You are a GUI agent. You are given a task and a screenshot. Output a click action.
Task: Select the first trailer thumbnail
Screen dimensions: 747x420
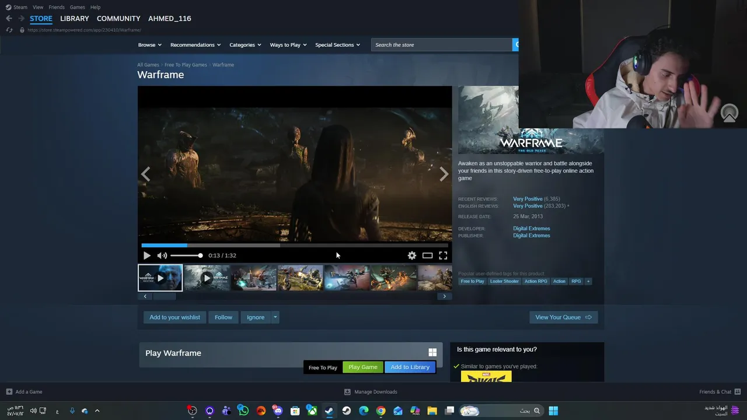(160, 278)
